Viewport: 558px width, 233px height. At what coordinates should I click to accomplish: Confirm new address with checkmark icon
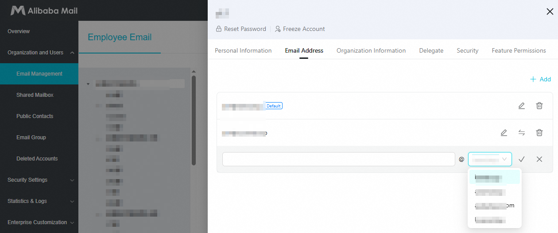(x=522, y=159)
